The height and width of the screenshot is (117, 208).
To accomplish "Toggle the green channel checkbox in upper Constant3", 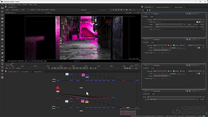I will click(174, 45).
